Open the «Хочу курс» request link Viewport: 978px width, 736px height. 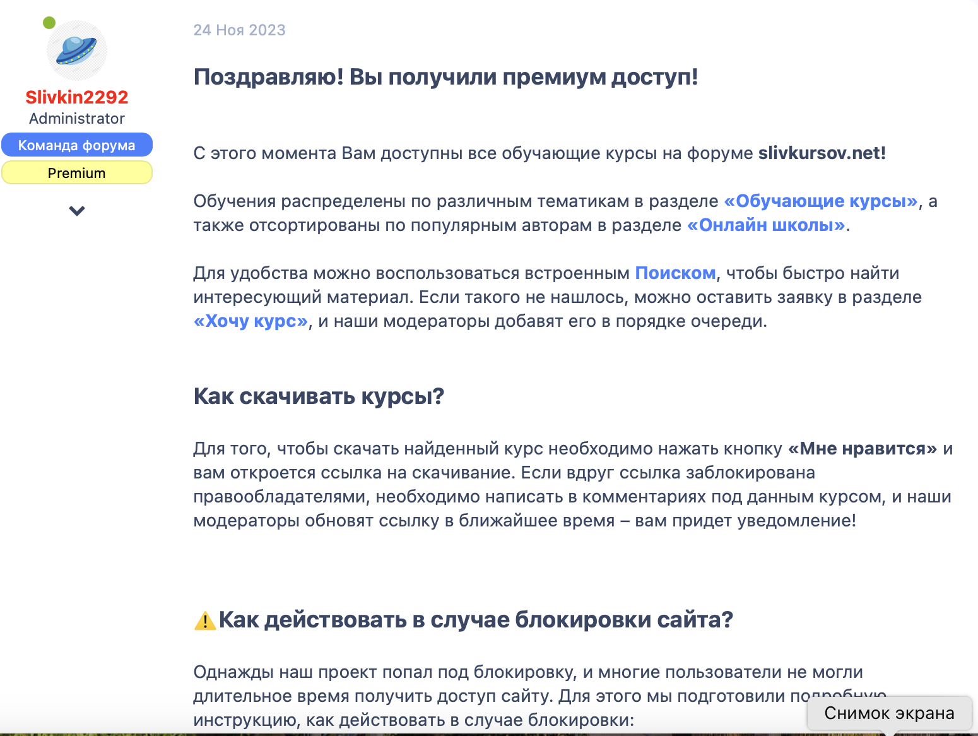[251, 321]
